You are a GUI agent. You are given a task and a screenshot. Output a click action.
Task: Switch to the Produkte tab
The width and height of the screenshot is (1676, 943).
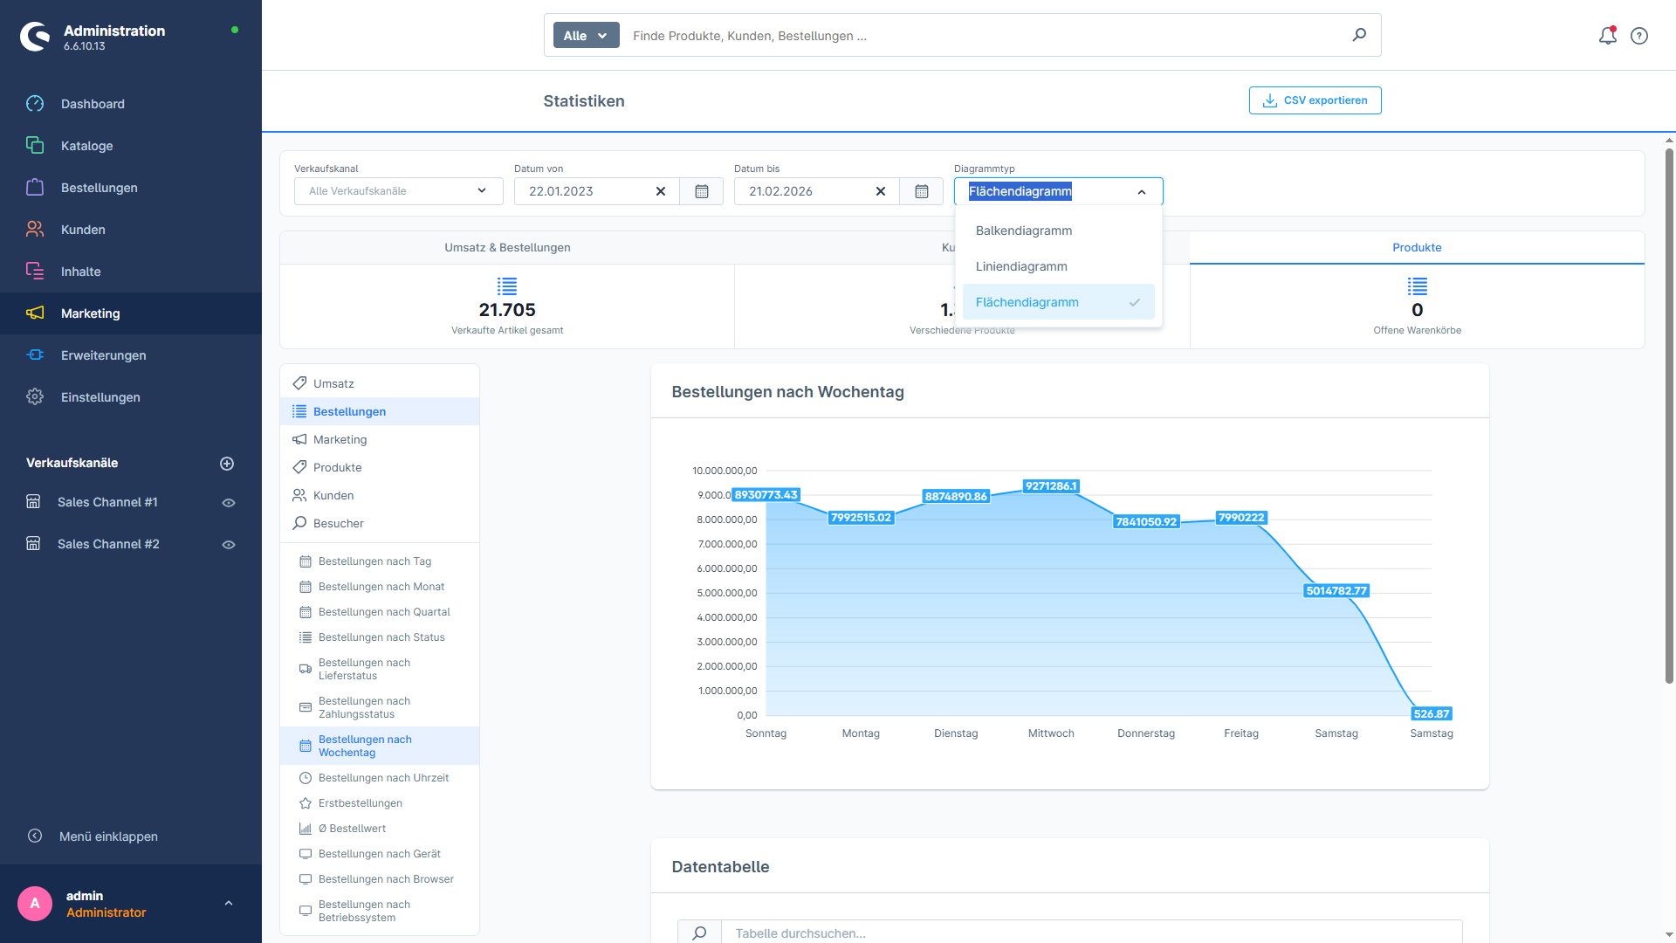[x=1416, y=247]
